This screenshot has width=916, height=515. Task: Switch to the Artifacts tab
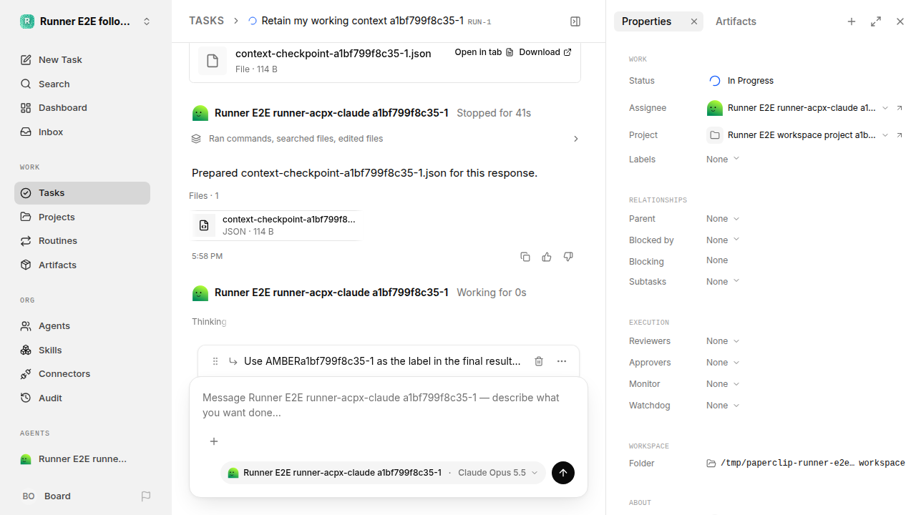point(736,21)
